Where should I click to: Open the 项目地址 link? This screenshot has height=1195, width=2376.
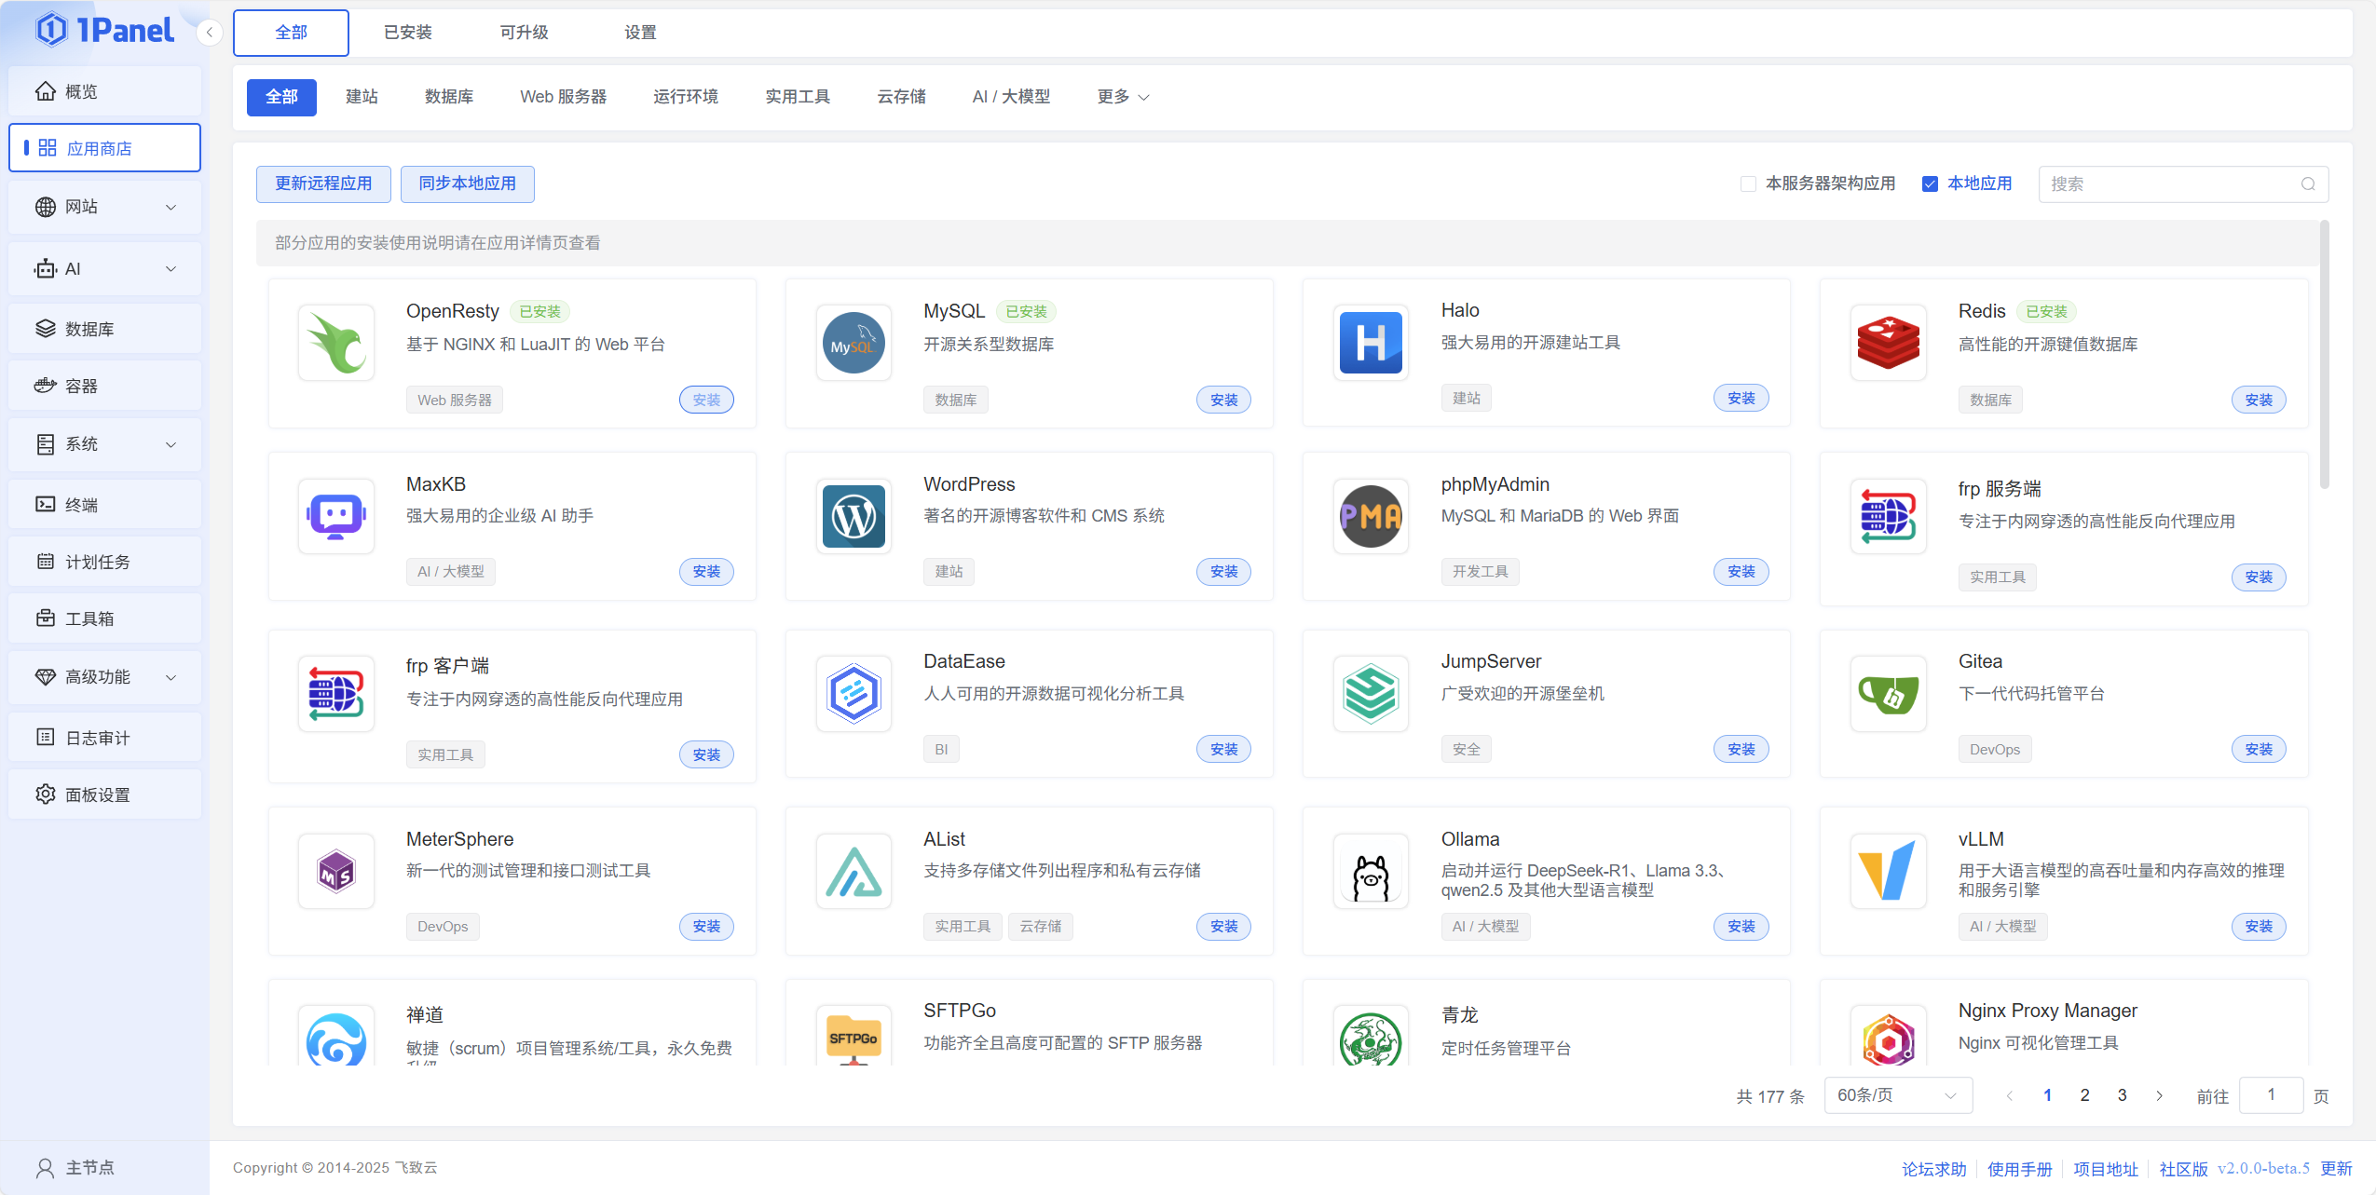[2105, 1169]
